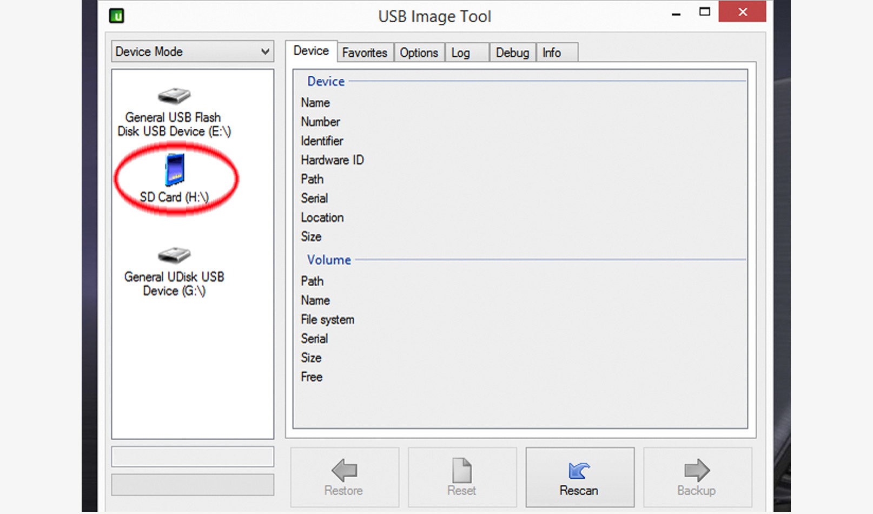Click the Restore button
This screenshot has height=514, width=873.
[x=345, y=477]
